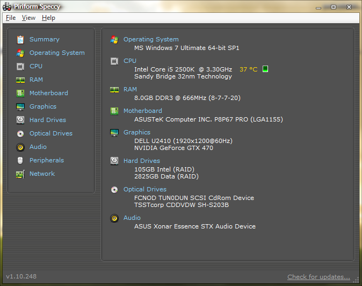Screen dimensions: 362x286
Task: Click the Audio speaker icon in summary pane
Action: [x=114, y=218]
